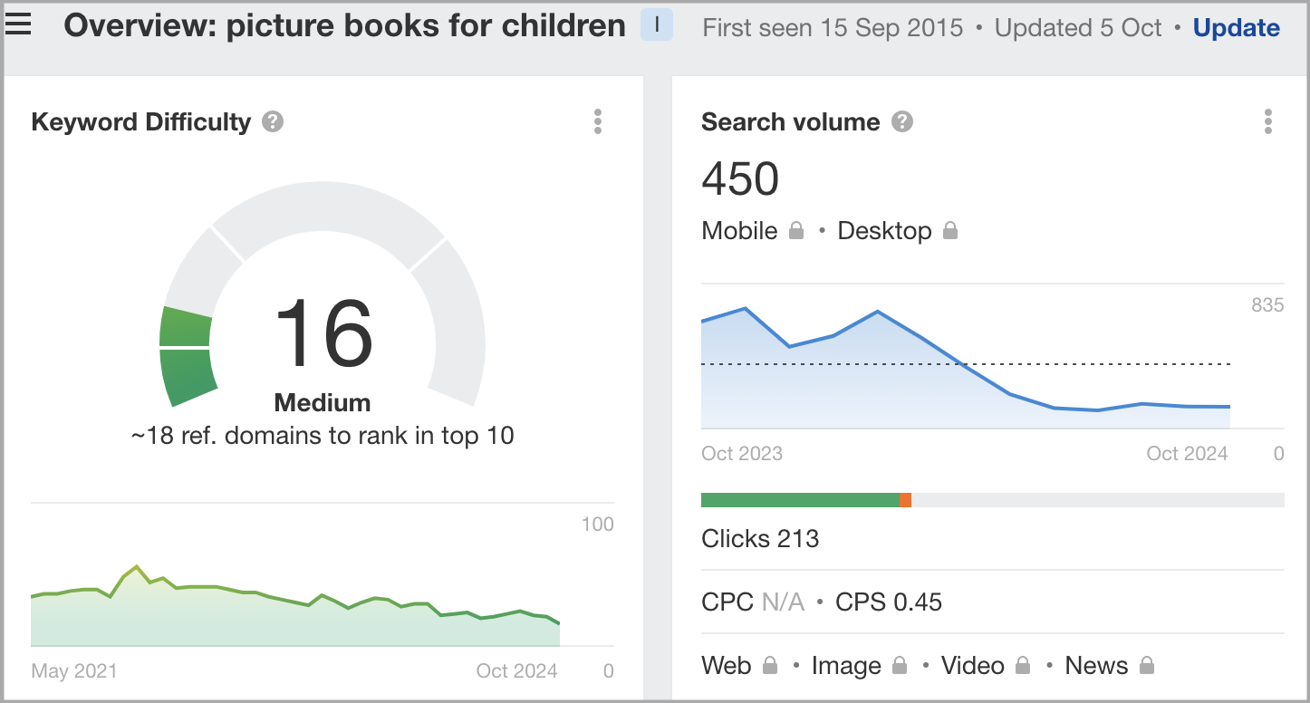
Task: Click the Update link in header
Action: coord(1236,28)
